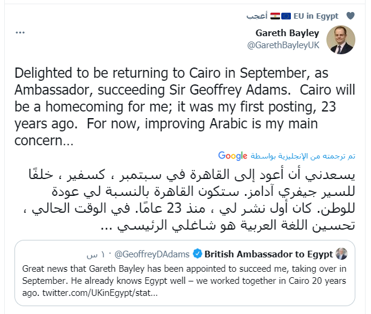
Task: Click the Google logo in translation notice
Action: point(234,155)
